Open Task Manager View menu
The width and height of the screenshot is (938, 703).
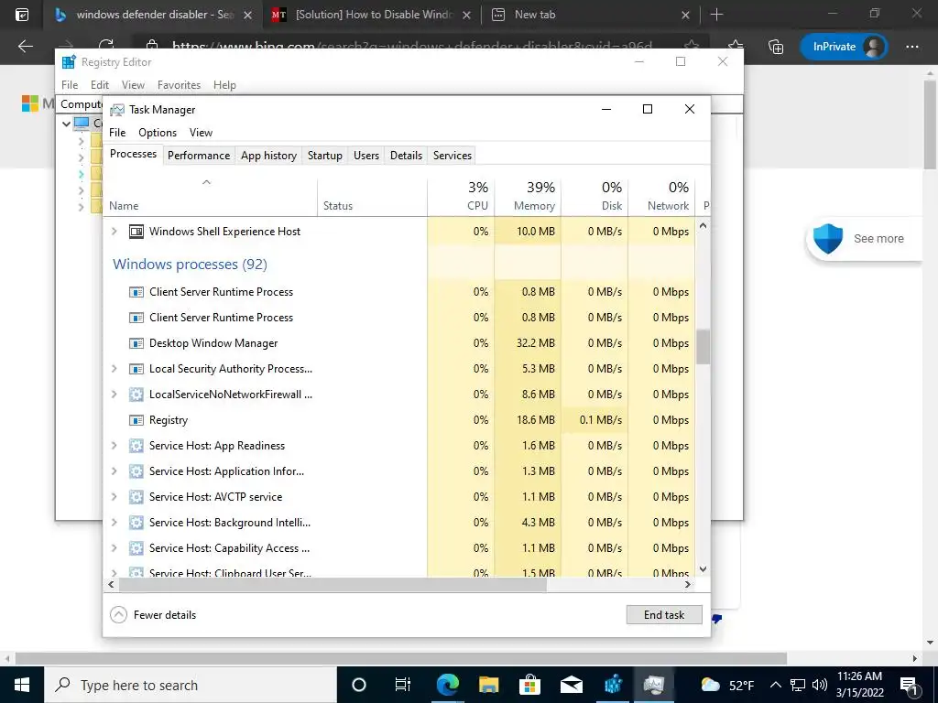point(201,133)
